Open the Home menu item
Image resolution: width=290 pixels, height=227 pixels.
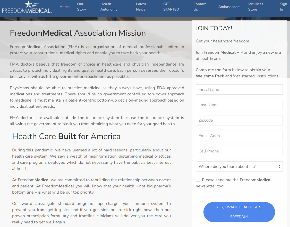[x=65, y=7]
